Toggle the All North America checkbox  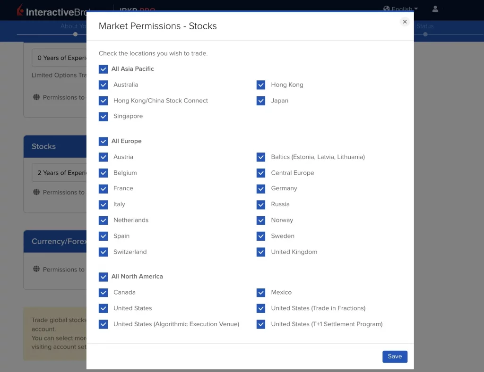[x=104, y=277]
